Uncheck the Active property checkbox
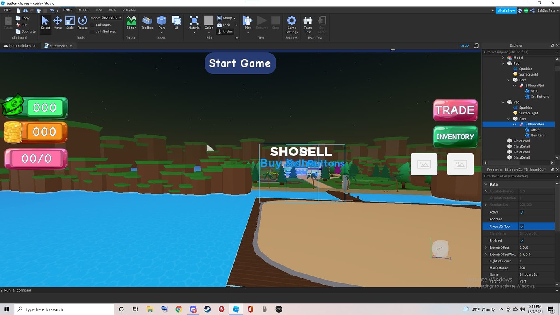 pos(522,212)
